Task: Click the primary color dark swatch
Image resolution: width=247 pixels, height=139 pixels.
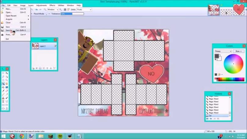Action: click(x=217, y=56)
